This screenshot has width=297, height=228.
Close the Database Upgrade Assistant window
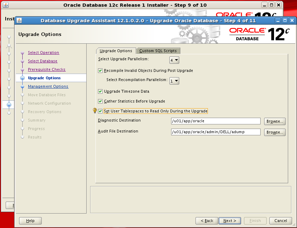coord(292,20)
